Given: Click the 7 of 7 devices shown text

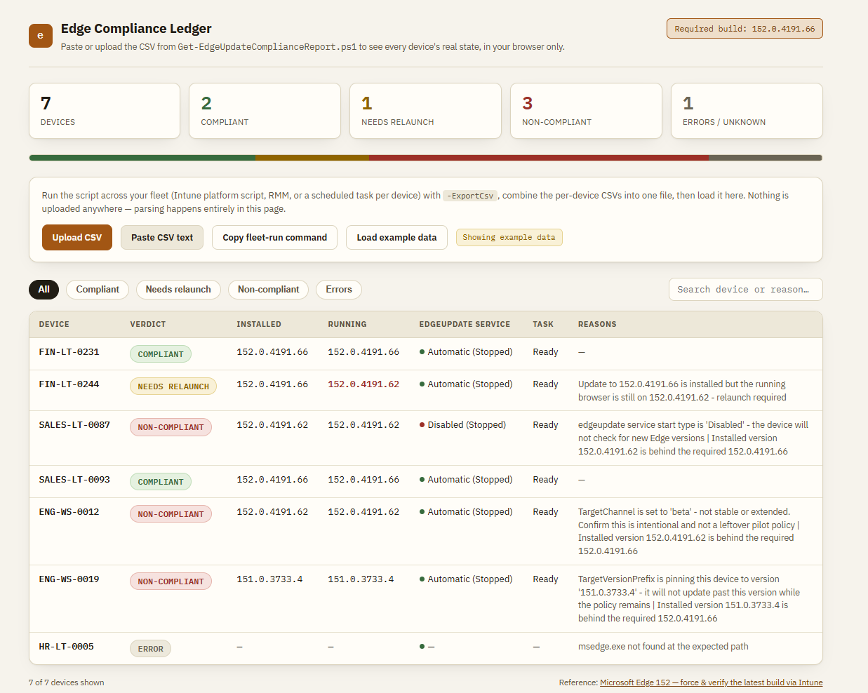Looking at the screenshot, I should (x=67, y=682).
